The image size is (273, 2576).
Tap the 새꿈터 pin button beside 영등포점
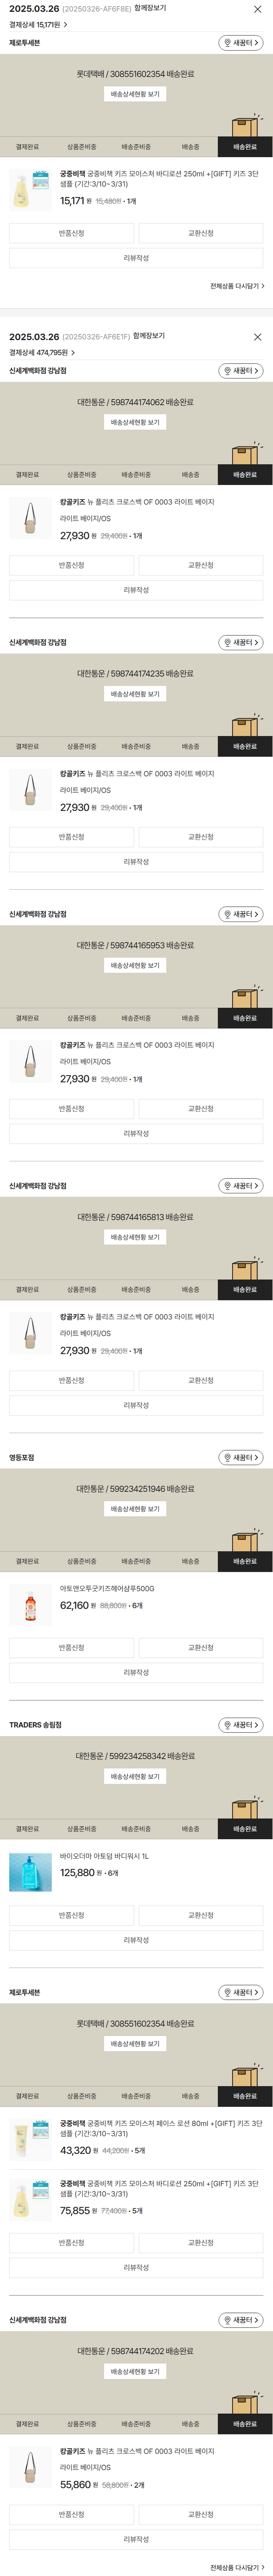point(241,1457)
